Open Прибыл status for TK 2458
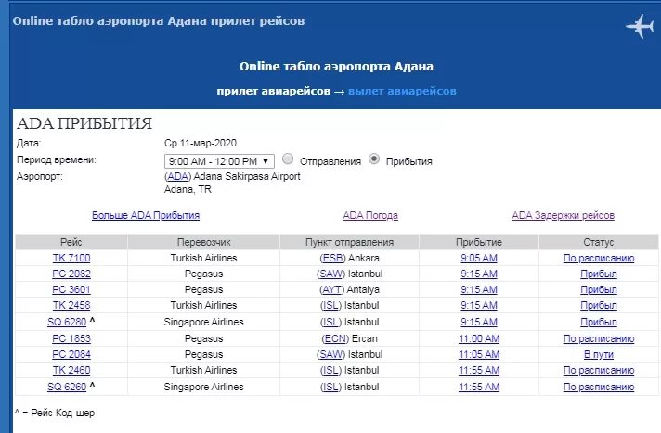This screenshot has height=433, width=661. click(x=599, y=305)
